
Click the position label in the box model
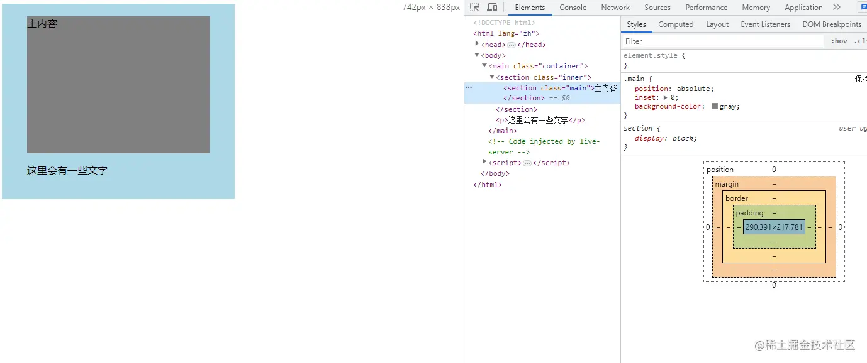(x=720, y=170)
